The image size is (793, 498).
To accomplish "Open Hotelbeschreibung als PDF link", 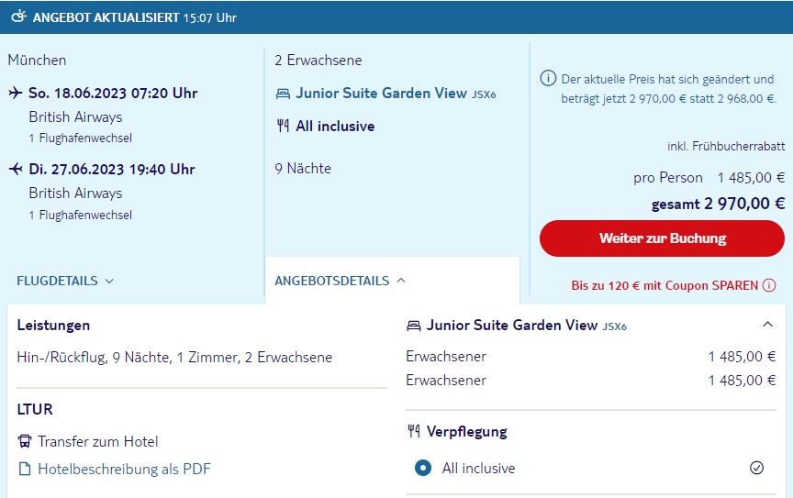I will click(x=124, y=470).
